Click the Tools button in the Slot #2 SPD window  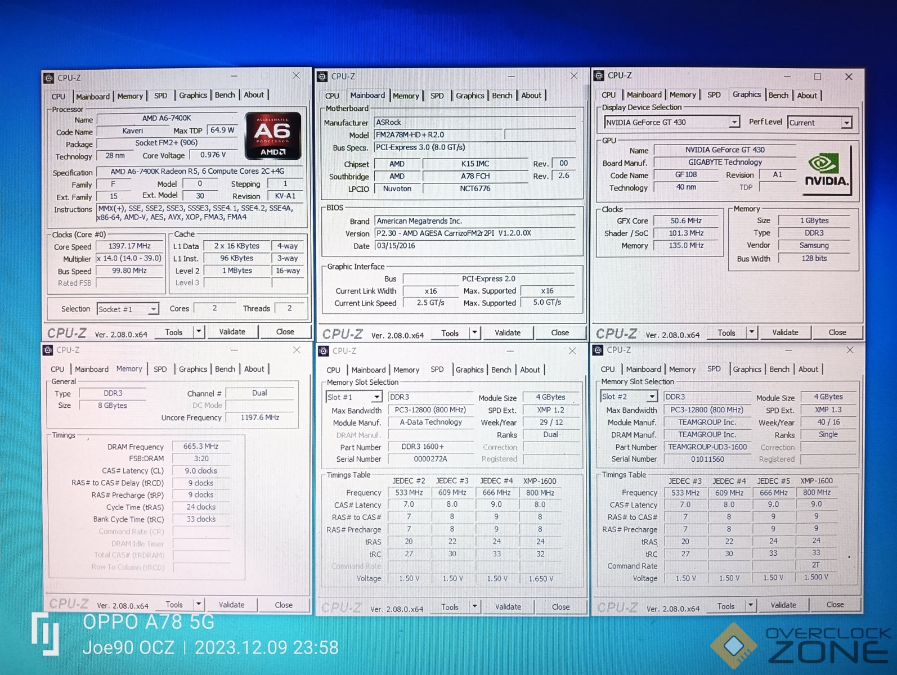(726, 606)
